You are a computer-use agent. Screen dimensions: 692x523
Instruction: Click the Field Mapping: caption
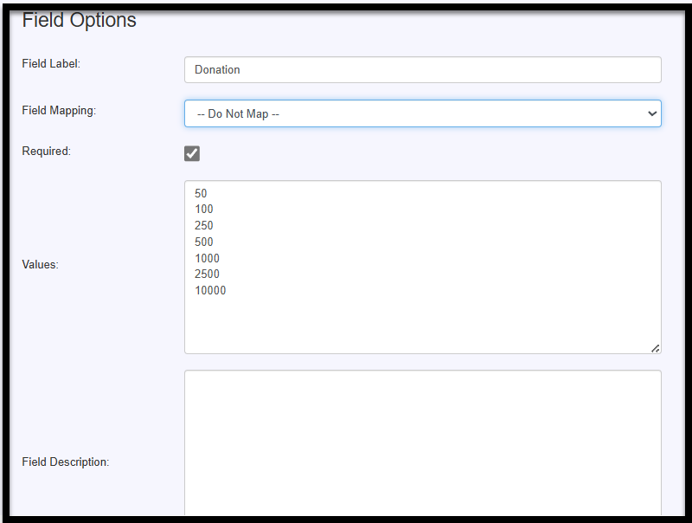pyautogui.click(x=59, y=111)
